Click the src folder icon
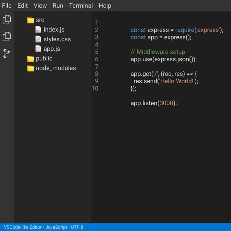This screenshot has height=231, width=231. 30,20
